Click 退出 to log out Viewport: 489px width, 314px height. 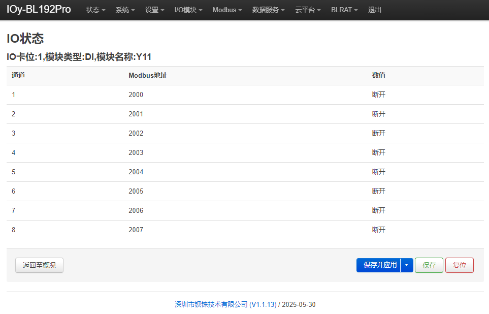point(375,10)
